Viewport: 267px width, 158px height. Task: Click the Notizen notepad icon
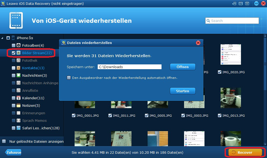19,105
